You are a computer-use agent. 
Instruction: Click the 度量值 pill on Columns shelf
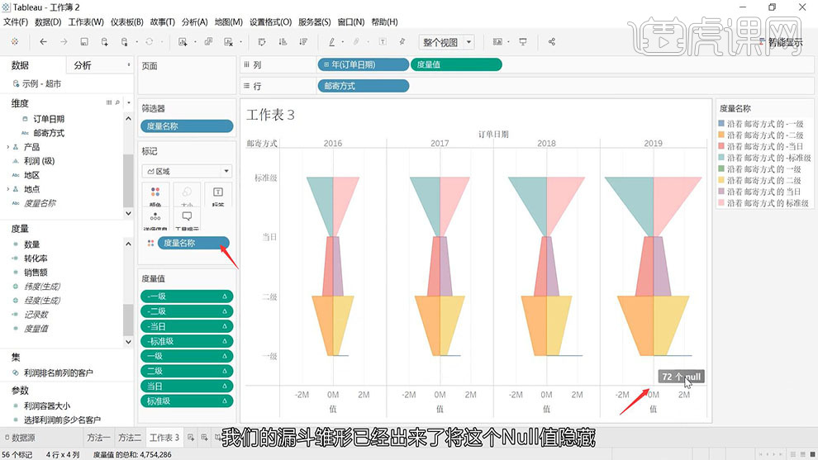click(456, 64)
